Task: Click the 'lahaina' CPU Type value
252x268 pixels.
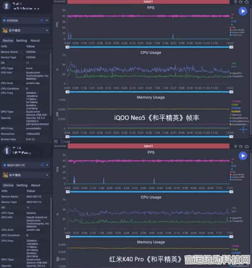Action: click(31, 213)
